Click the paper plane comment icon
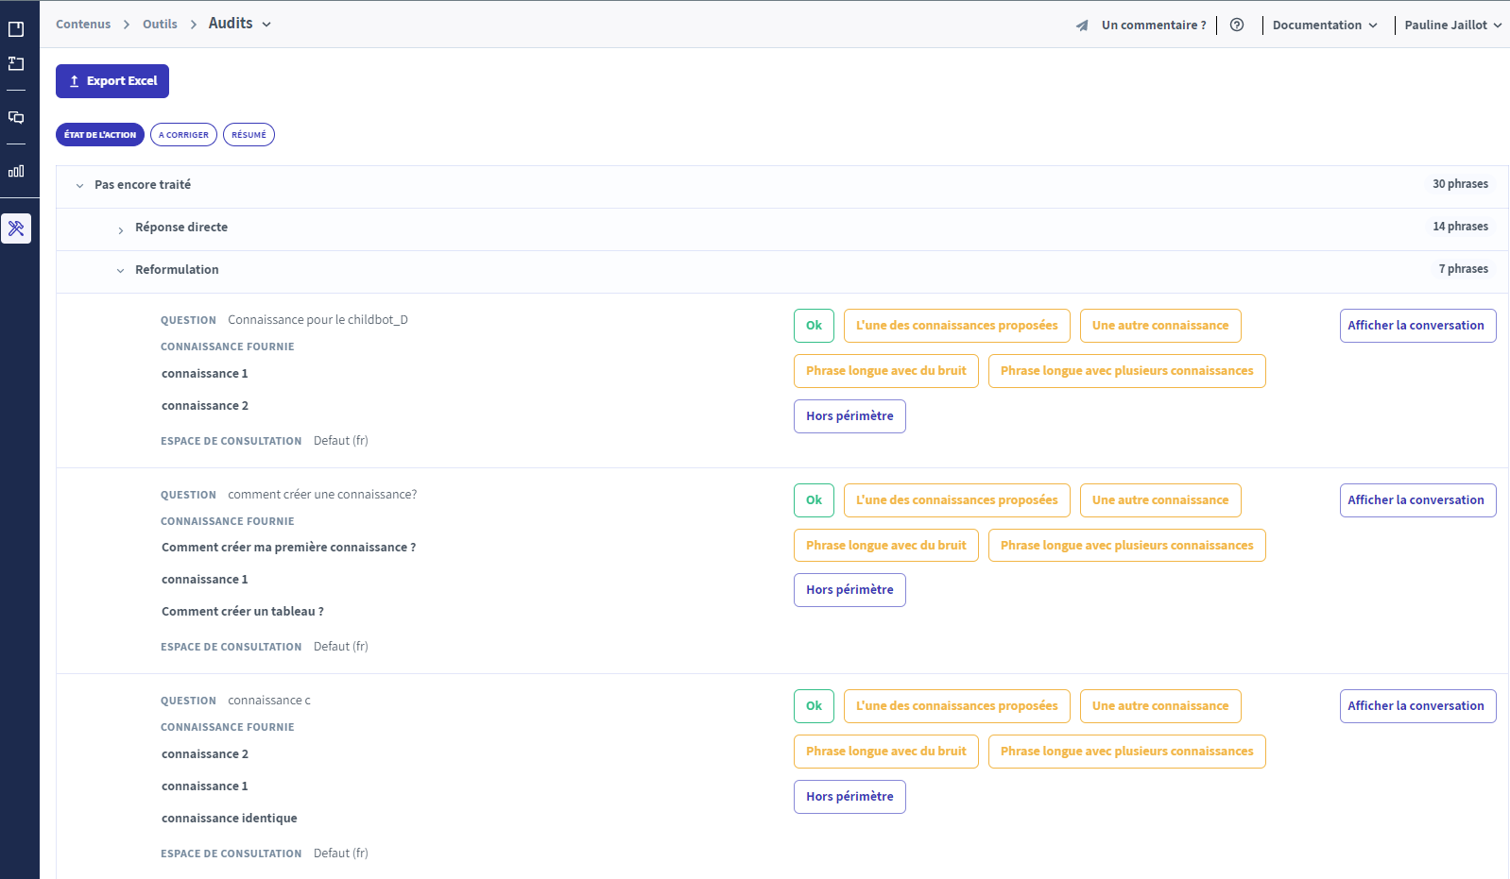The width and height of the screenshot is (1510, 879). (1082, 25)
